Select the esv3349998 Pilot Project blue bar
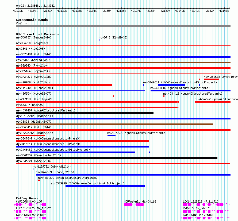 [105, 186]
